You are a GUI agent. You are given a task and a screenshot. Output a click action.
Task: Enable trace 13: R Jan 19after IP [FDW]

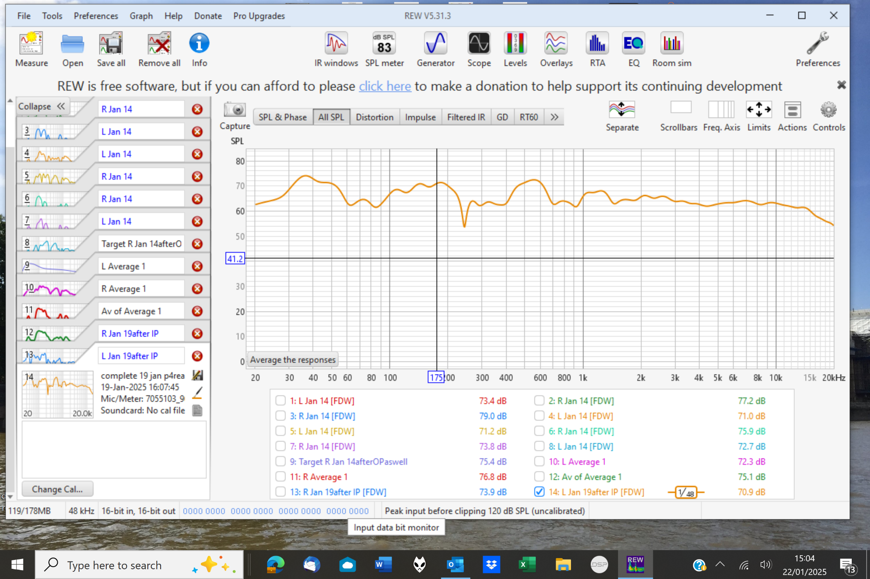tap(280, 492)
